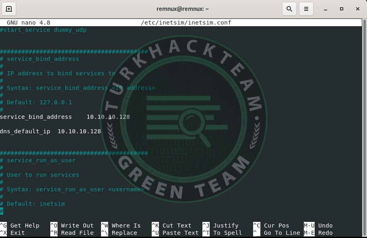Viewport: 367px width, 238px height.
Task: Click the ^T To Spell shortcut
Action: pyautogui.click(x=223, y=233)
